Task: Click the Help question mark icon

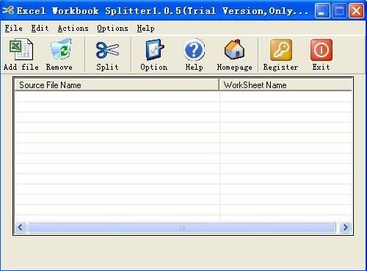Action: pos(194,50)
